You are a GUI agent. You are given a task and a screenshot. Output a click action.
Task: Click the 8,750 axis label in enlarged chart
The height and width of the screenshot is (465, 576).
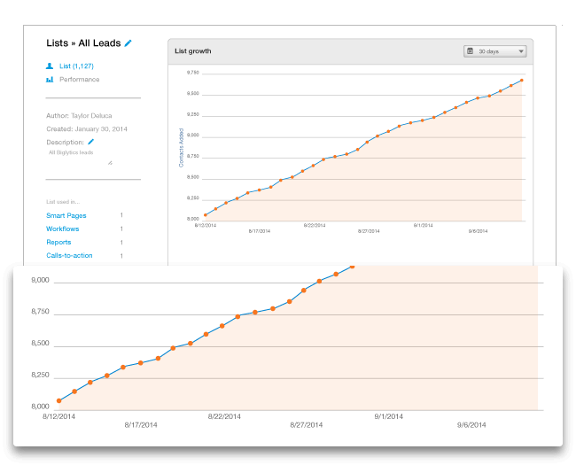click(40, 312)
